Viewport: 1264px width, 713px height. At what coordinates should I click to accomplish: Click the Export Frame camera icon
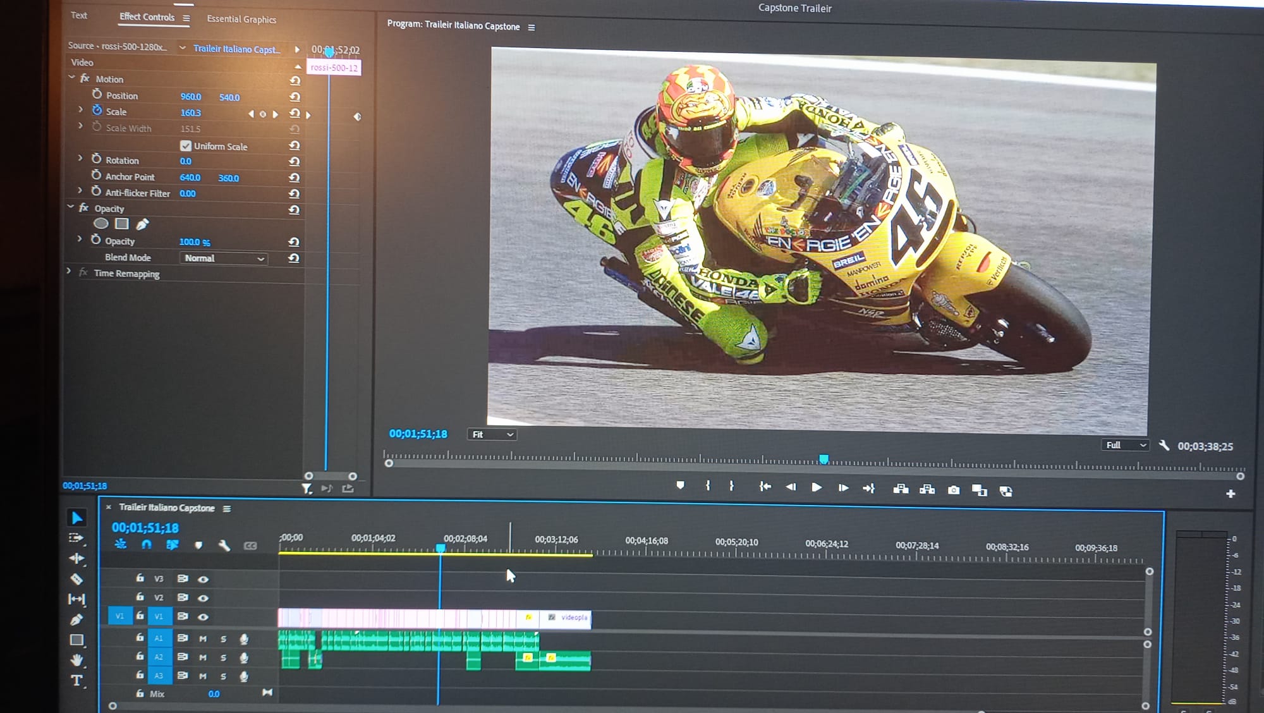(x=953, y=490)
